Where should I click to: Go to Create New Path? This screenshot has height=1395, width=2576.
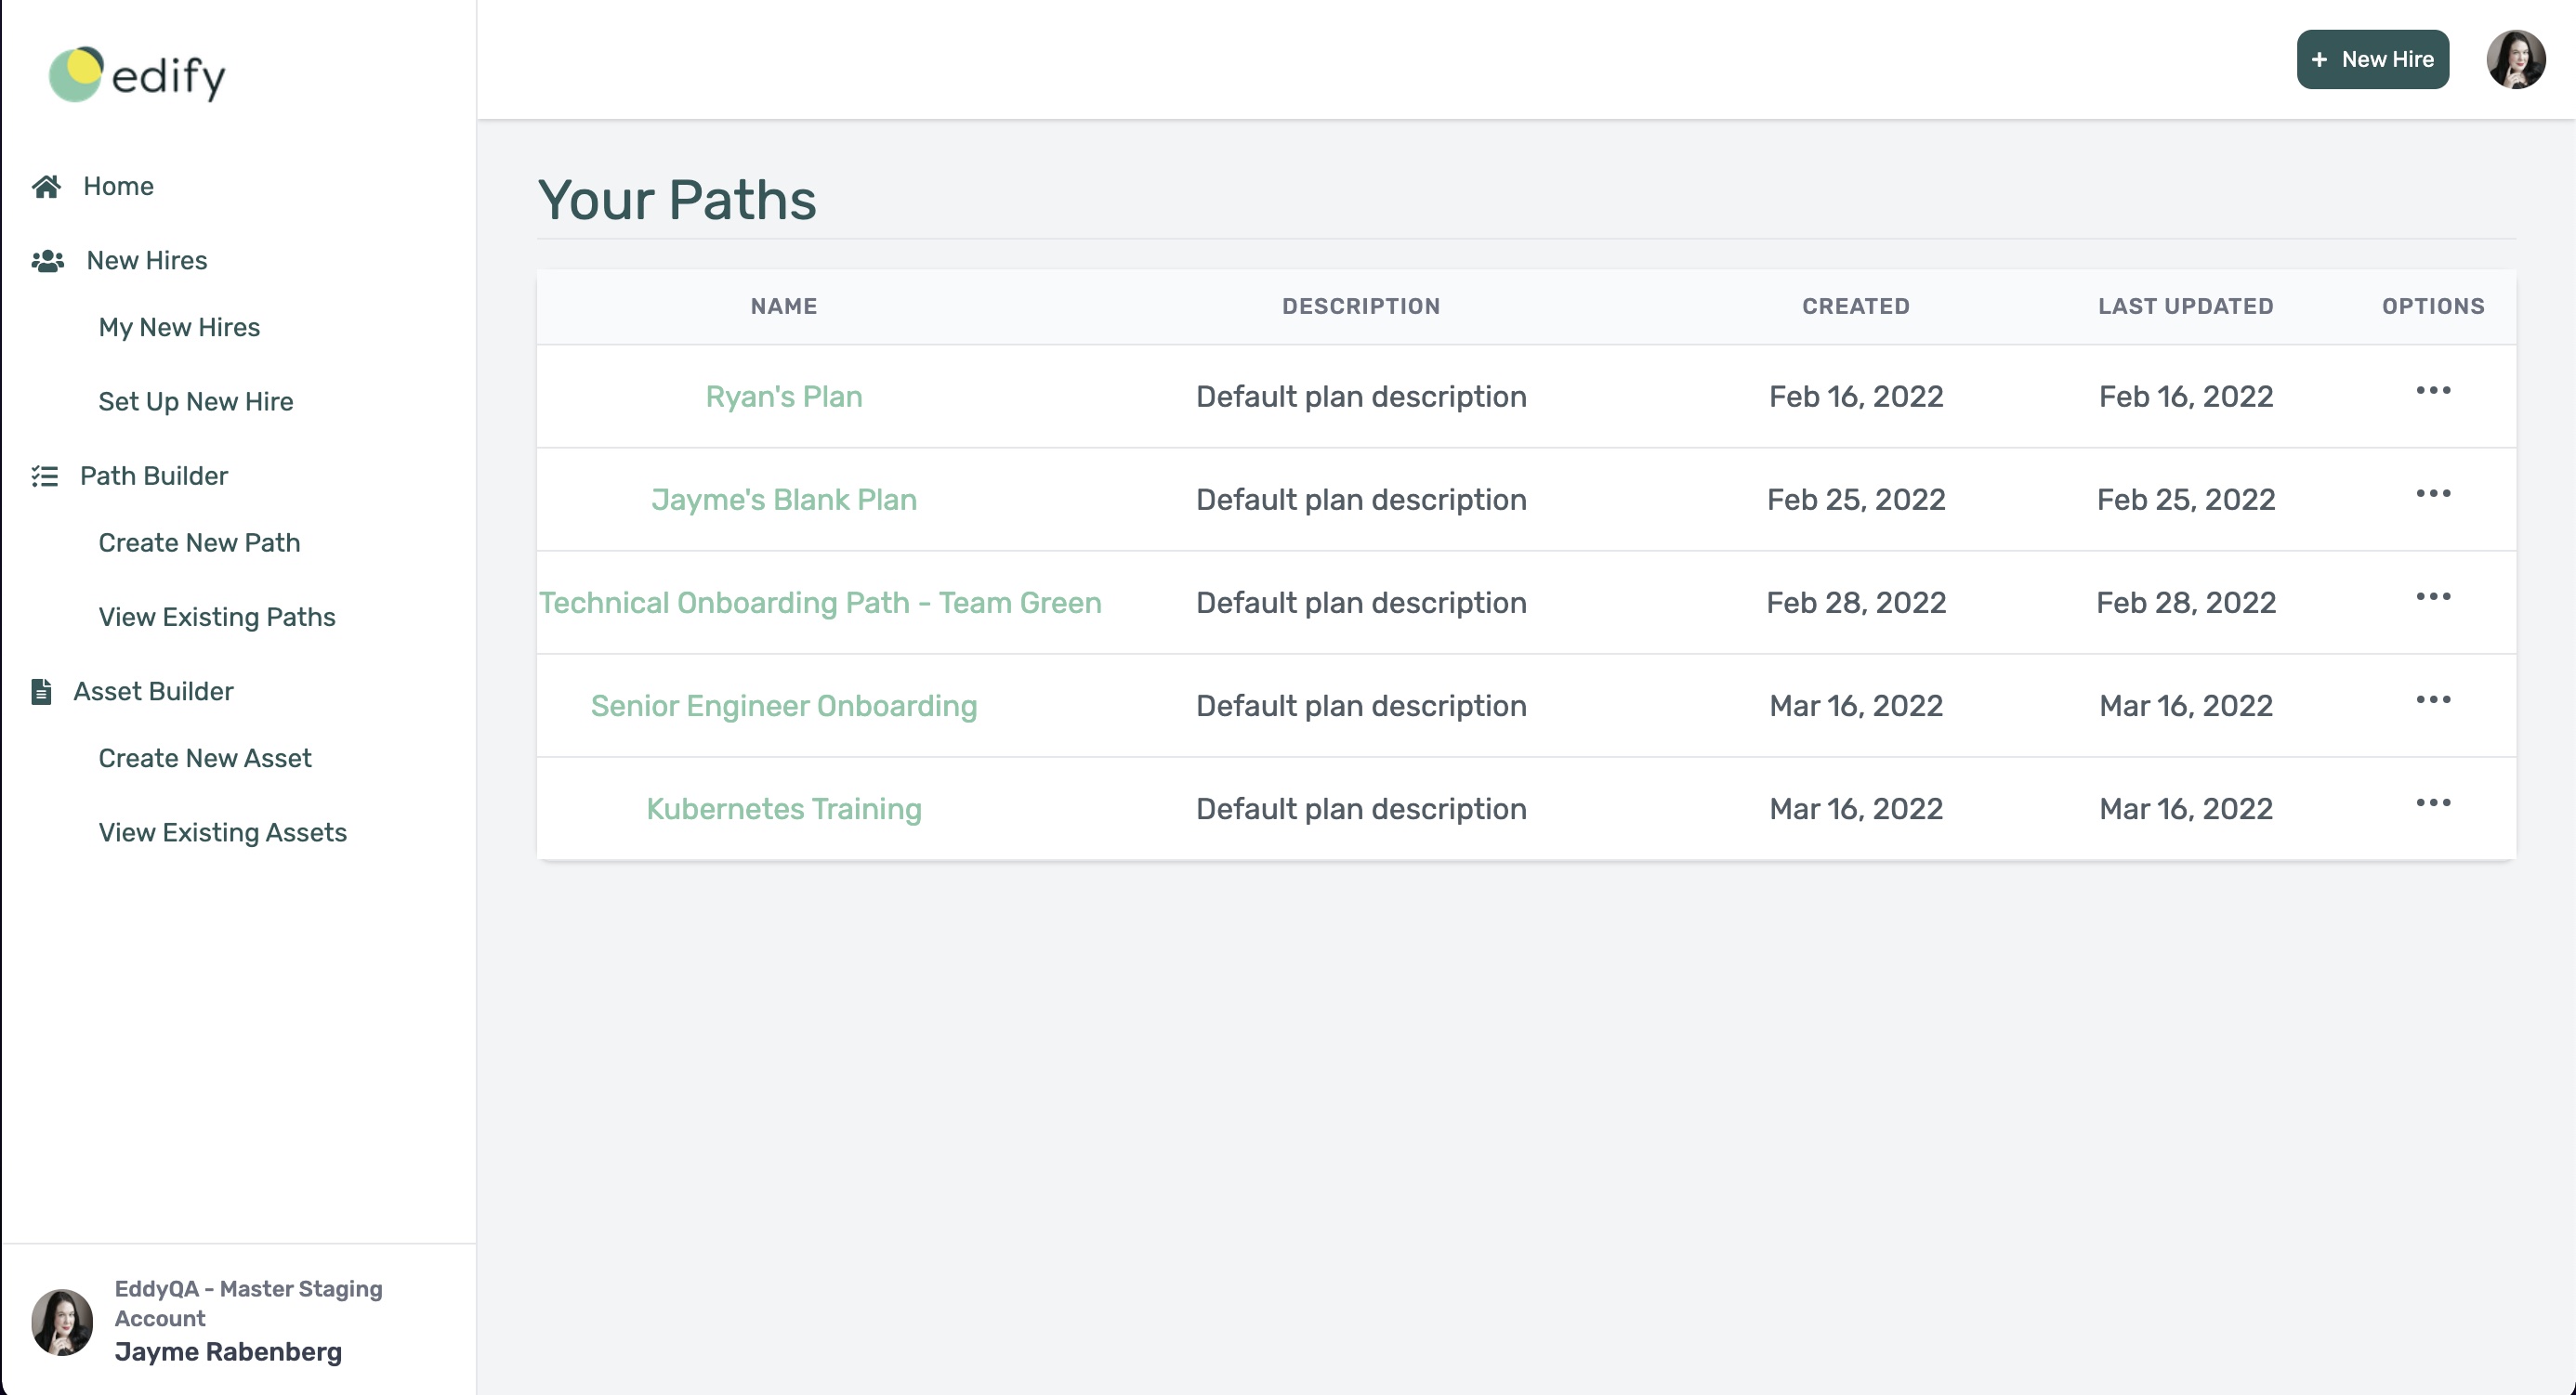pyautogui.click(x=199, y=542)
